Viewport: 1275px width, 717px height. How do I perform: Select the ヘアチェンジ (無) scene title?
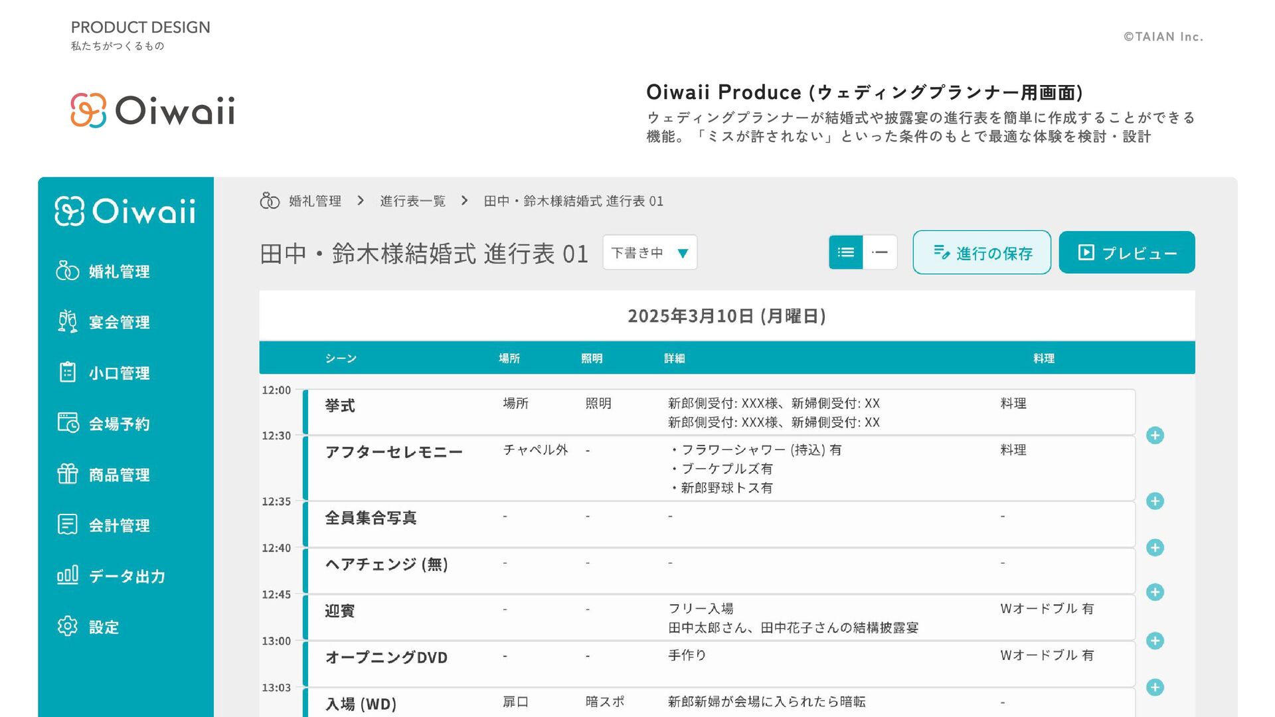pyautogui.click(x=386, y=564)
